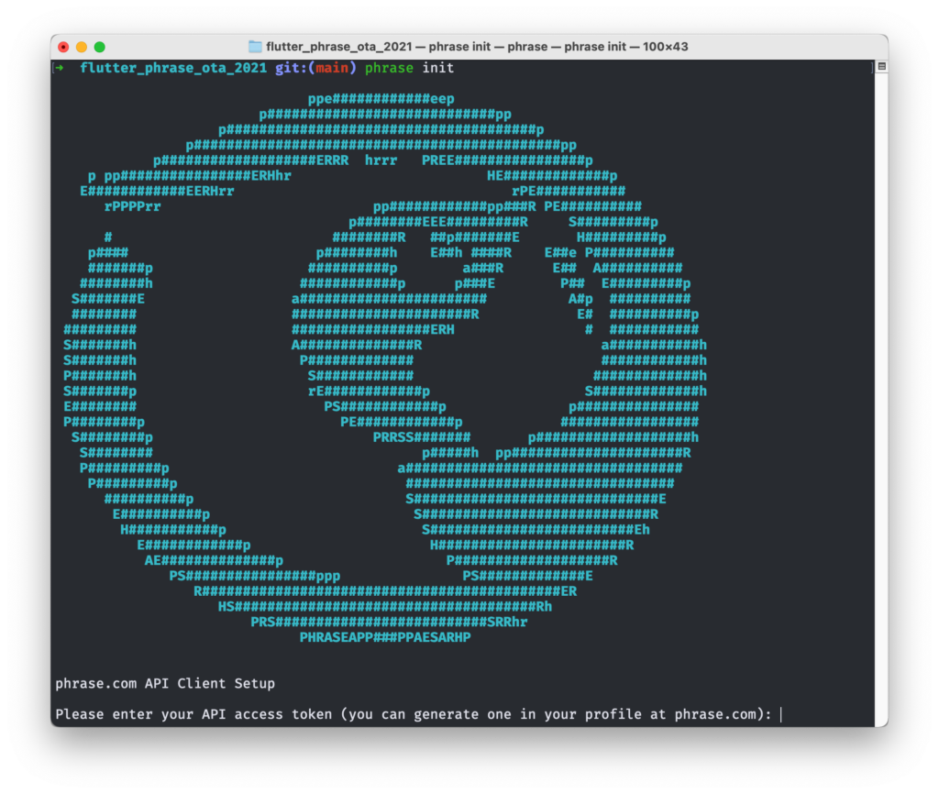Click the green prompt arrow
Viewport: 939px width, 794px height.
pos(60,68)
